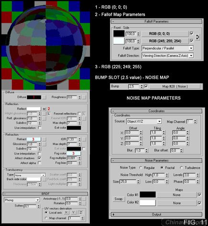Click the map slot button beside Diffuse swatch
Image resolution: width=208 pixels, height=226 pixels.
tap(44, 97)
